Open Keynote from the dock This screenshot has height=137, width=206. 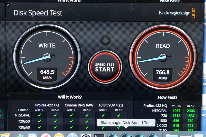[32, 135]
